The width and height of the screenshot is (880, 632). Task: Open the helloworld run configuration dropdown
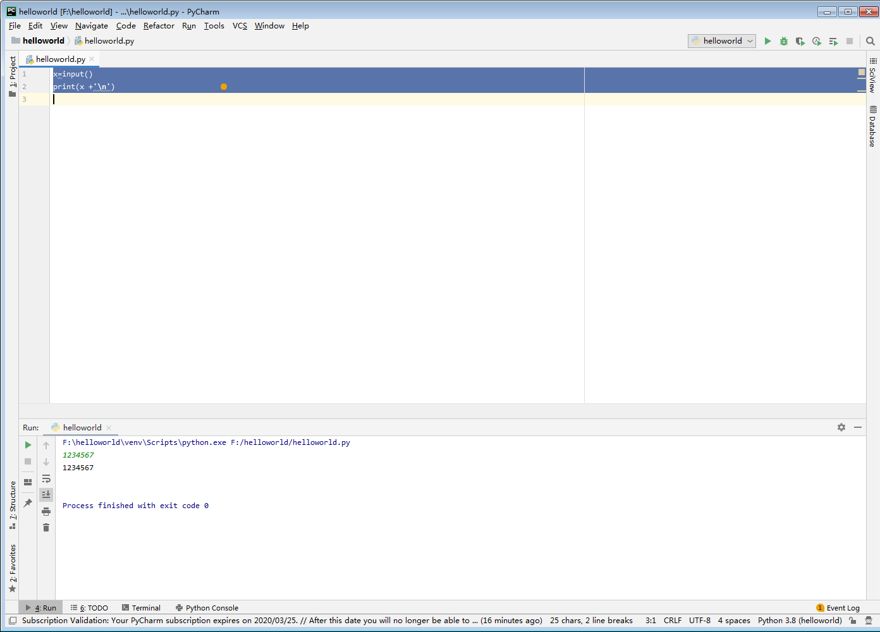point(722,41)
